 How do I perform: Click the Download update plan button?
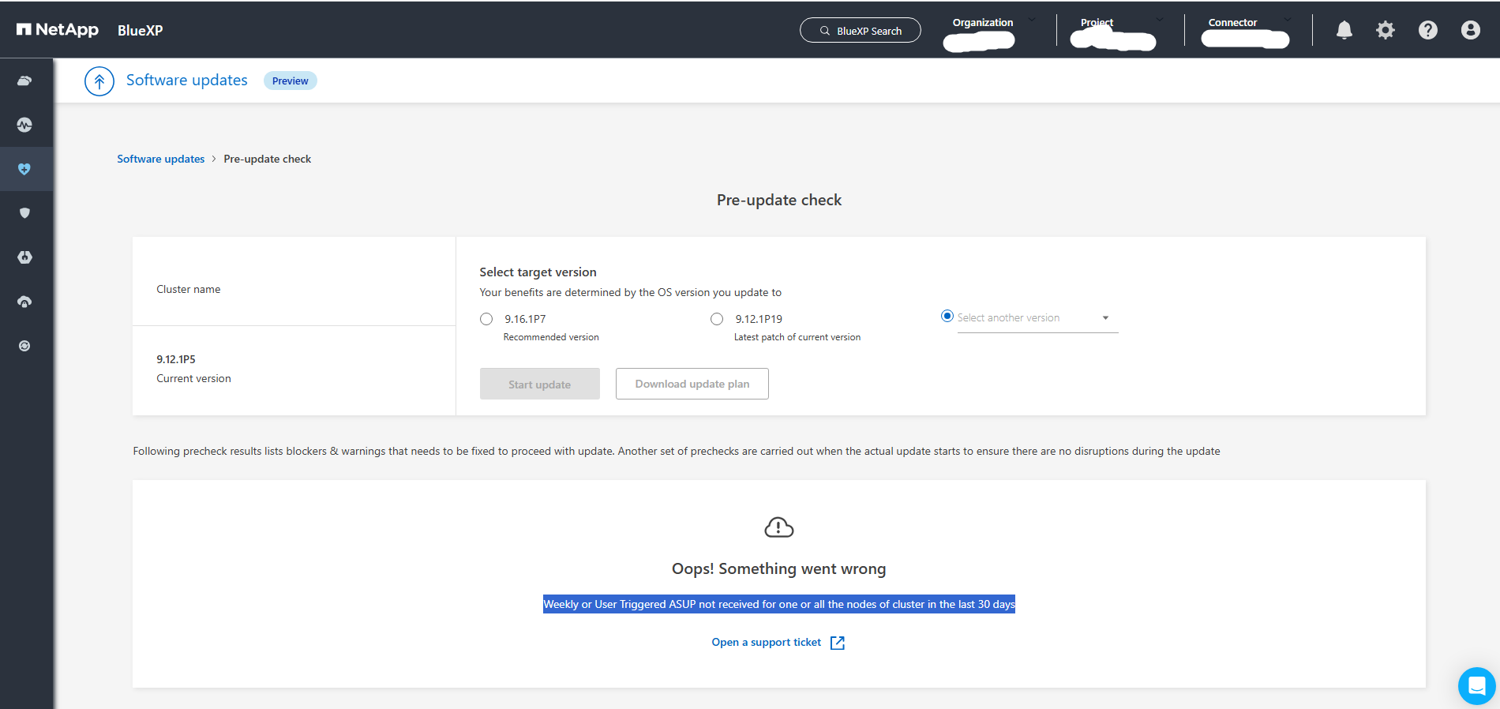[692, 384]
